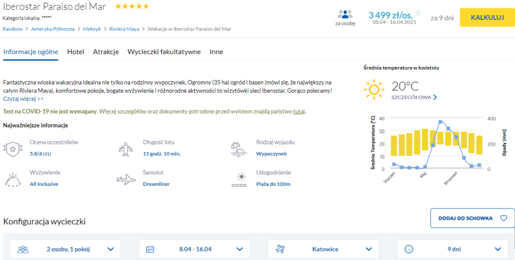Viewport: 515px width, 260px height.
Task: Select the Informacje ogólne tab
Action: [x=31, y=52]
